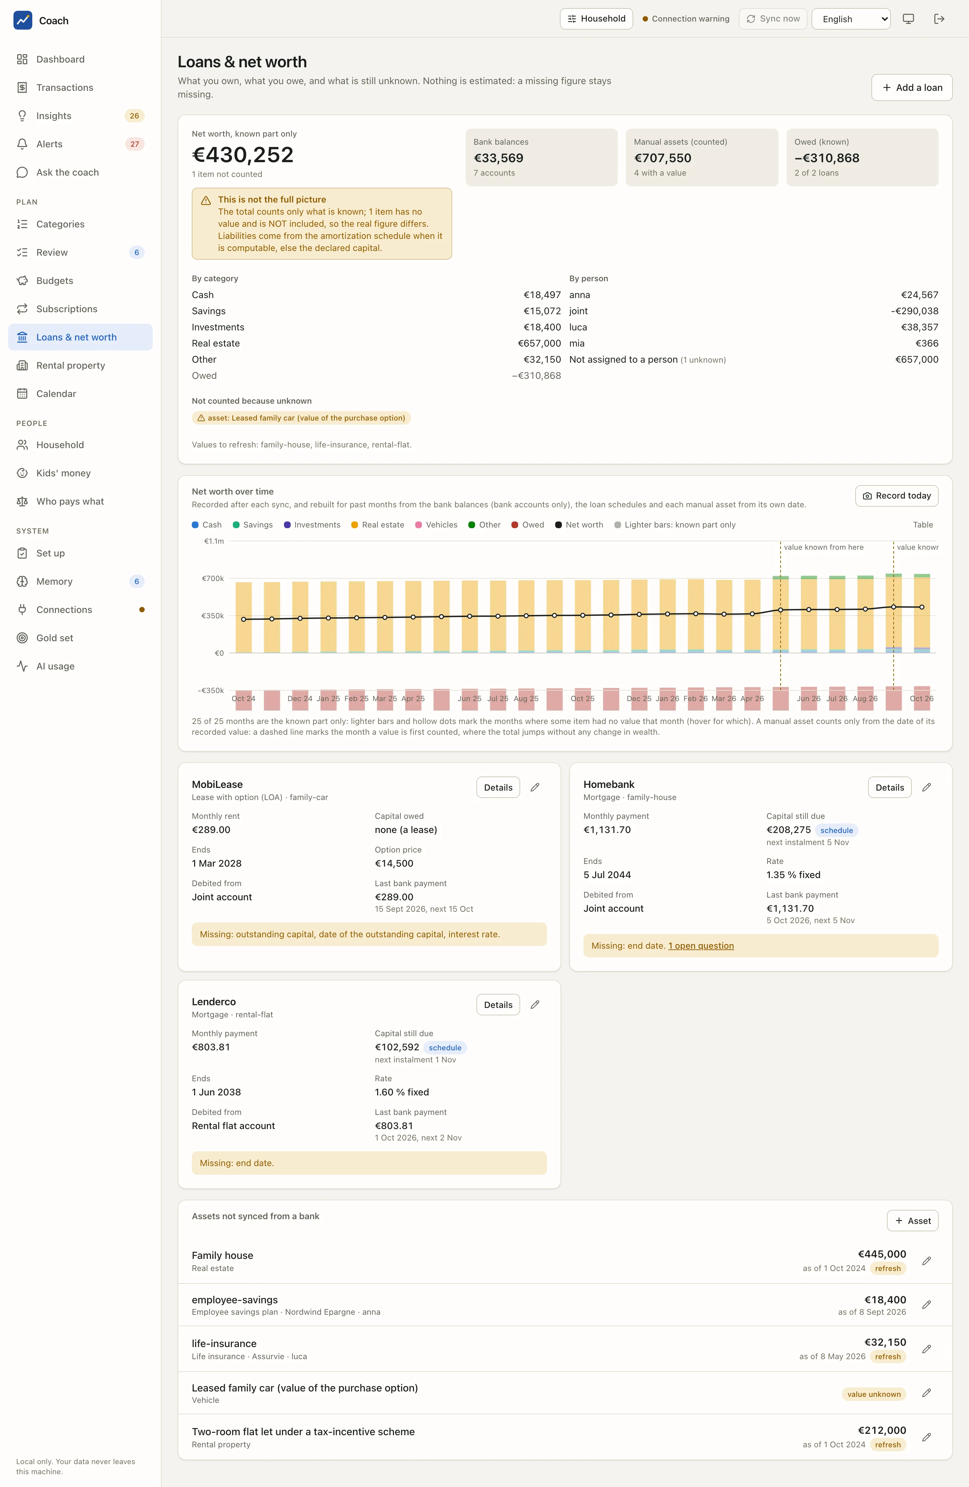Open Alerts in the sidebar
The height and width of the screenshot is (1487, 969).
(x=80, y=144)
